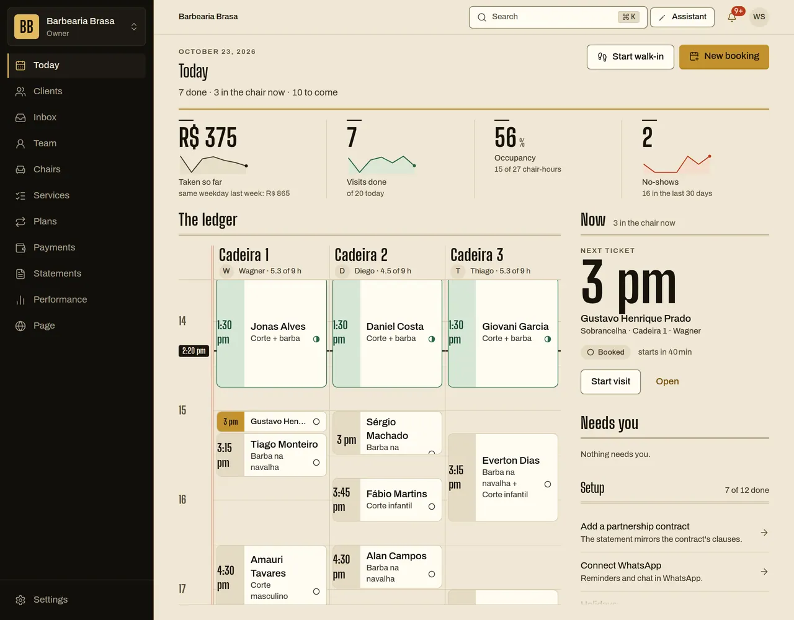794x620 pixels.
Task: Open Today in the sidebar
Action: [77, 65]
